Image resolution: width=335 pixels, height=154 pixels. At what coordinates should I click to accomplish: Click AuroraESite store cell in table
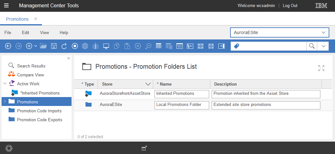[x=111, y=105]
